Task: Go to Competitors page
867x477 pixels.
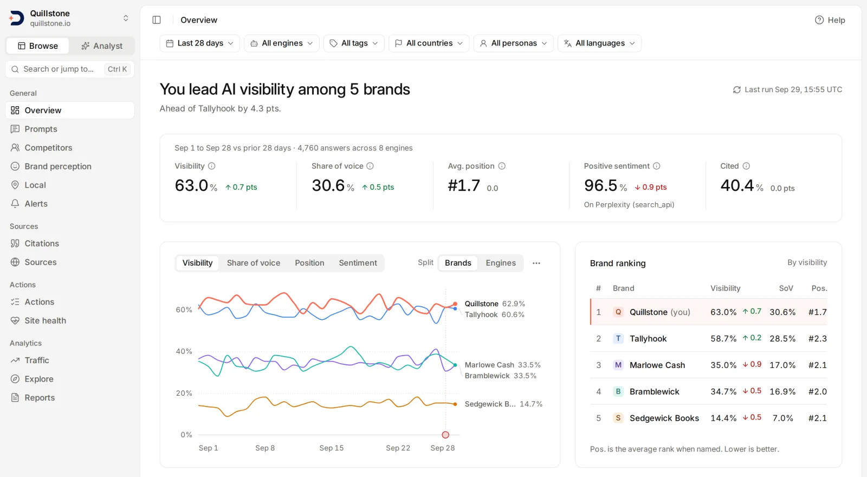Action: click(70, 148)
